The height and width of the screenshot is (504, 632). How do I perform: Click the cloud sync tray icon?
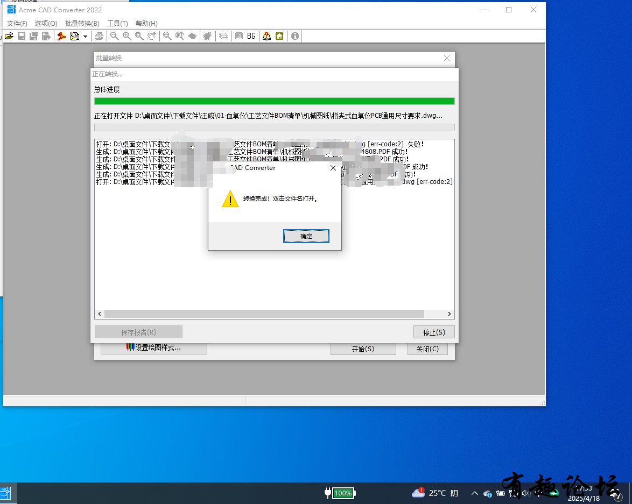point(488,494)
